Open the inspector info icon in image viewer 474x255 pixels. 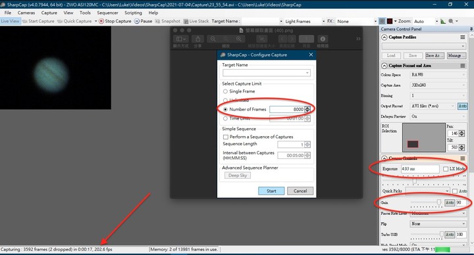click(x=323, y=39)
